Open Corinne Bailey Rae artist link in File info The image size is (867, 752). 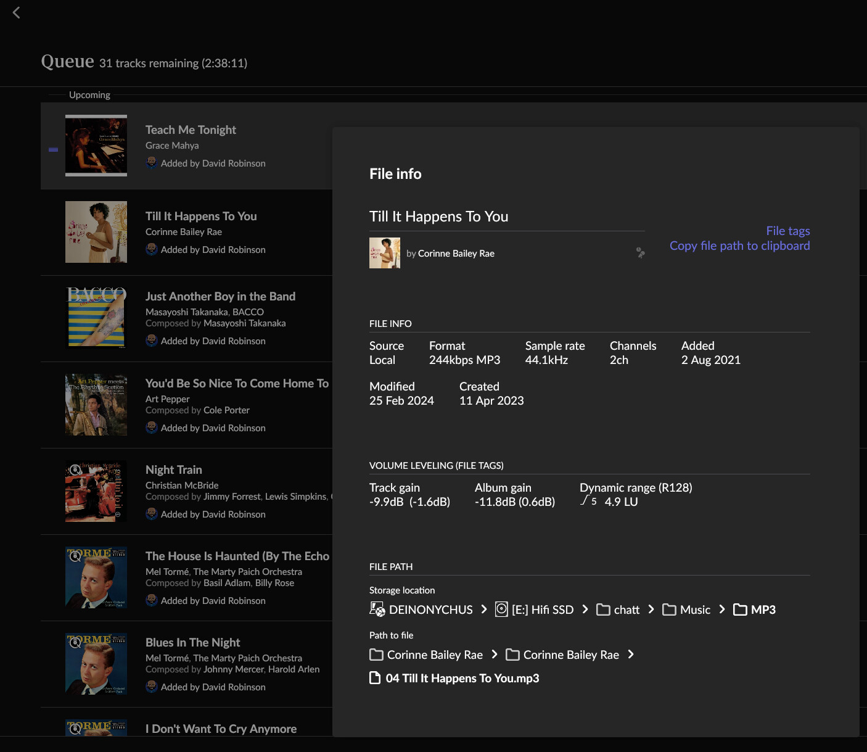tap(456, 254)
